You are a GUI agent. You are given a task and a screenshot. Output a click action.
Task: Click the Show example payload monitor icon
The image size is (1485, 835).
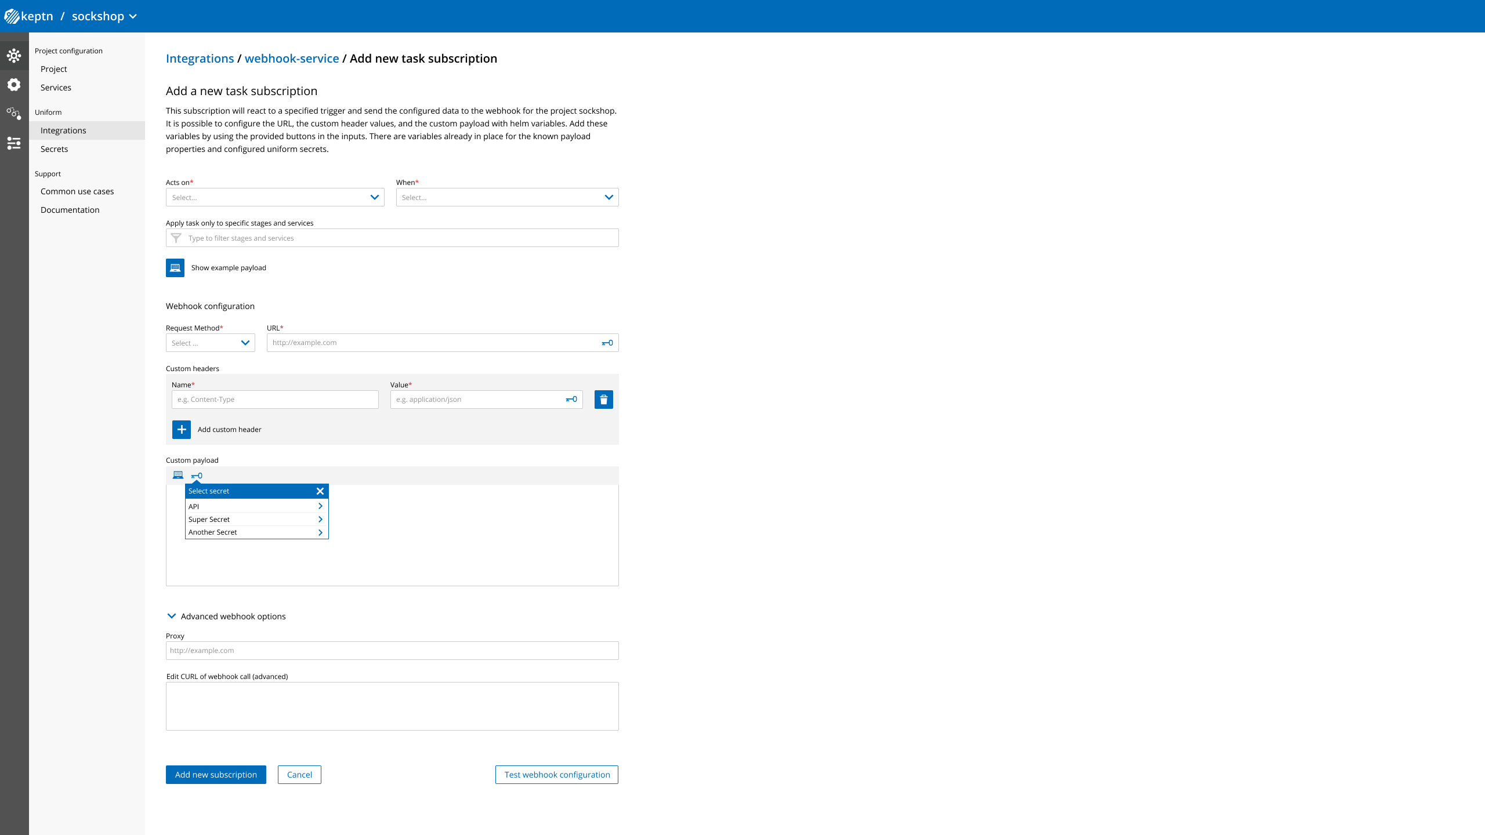(175, 267)
